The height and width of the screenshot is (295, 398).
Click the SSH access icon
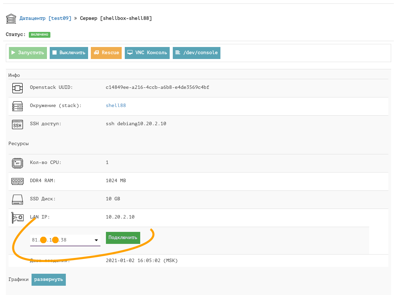[x=17, y=124]
